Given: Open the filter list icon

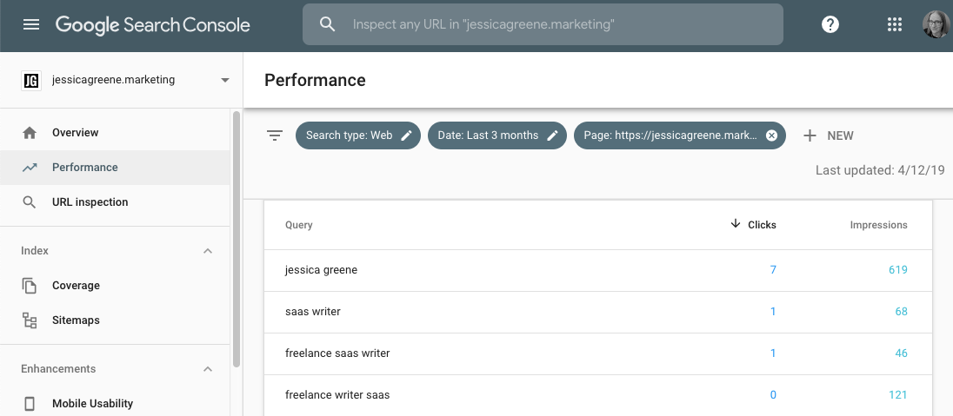Looking at the screenshot, I should 275,135.
